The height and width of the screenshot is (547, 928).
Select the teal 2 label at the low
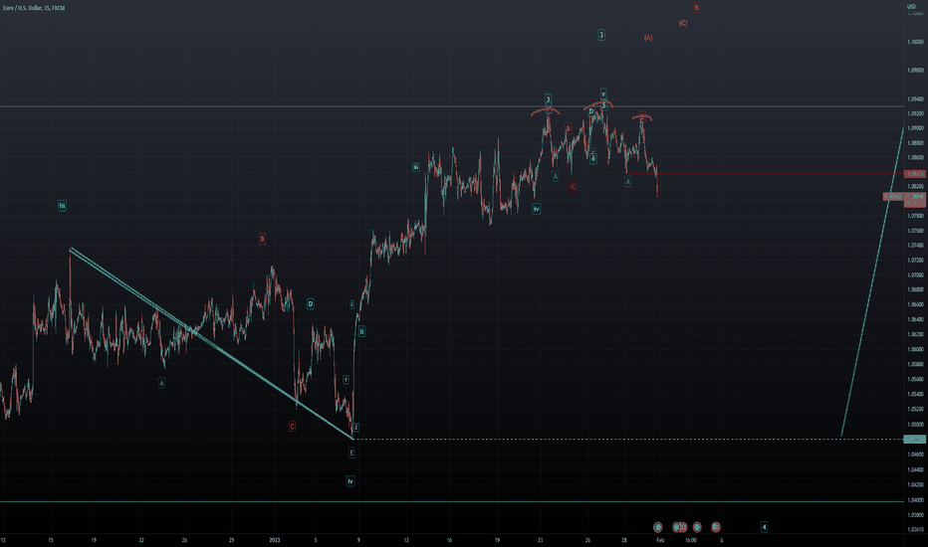click(x=355, y=427)
